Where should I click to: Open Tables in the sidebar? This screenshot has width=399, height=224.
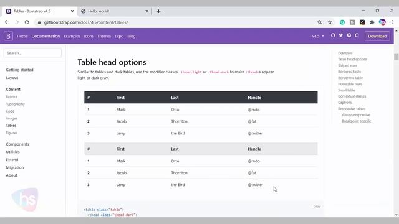(x=11, y=126)
